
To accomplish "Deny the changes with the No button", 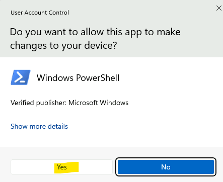I will click(166, 167).
